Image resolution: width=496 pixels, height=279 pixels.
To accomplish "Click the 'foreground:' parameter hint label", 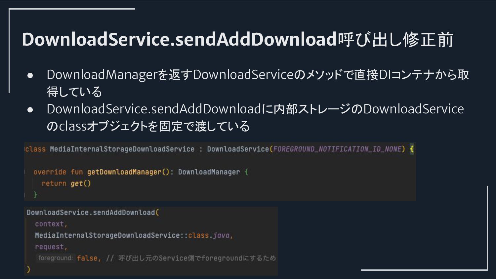I will pos(56,258).
